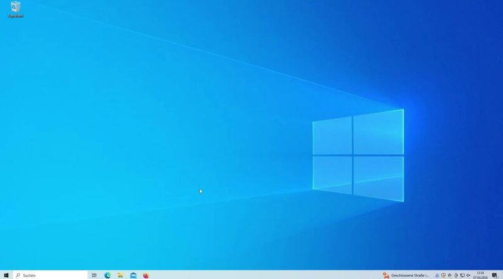Select the Papierkorb recycle bin icon
503x279 pixels.
[15, 9]
